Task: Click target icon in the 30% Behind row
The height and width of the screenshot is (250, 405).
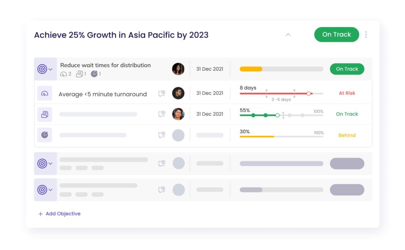Action: pos(45,135)
